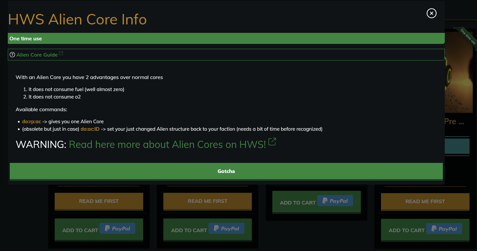The height and width of the screenshot is (251, 477).
Task: Click the 'do:rp:ac' command text
Action: 32,122
